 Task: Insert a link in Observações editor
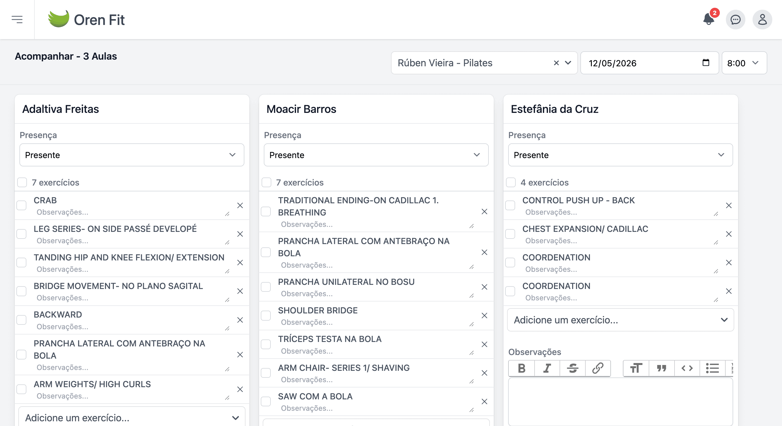pos(598,368)
